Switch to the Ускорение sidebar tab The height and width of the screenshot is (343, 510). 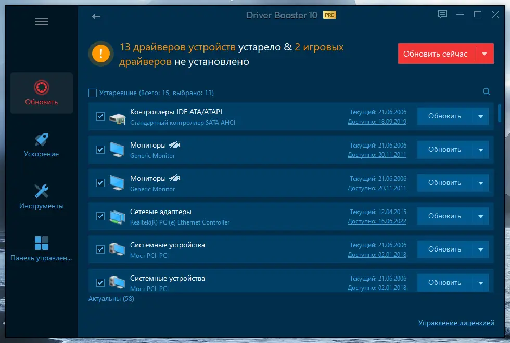(x=42, y=145)
